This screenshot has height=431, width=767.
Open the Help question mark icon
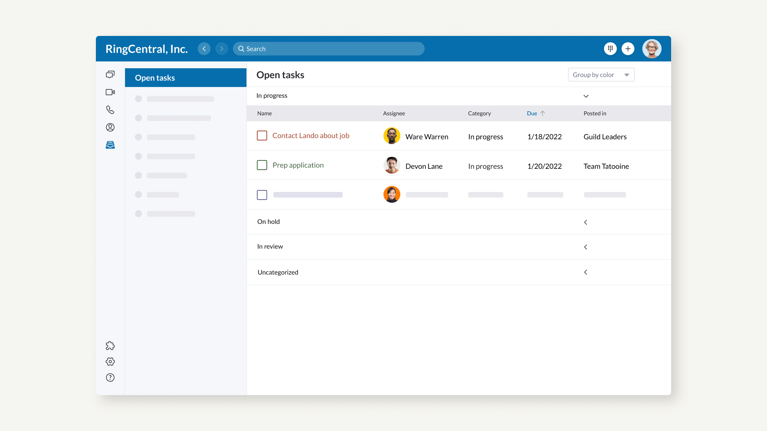pos(110,378)
